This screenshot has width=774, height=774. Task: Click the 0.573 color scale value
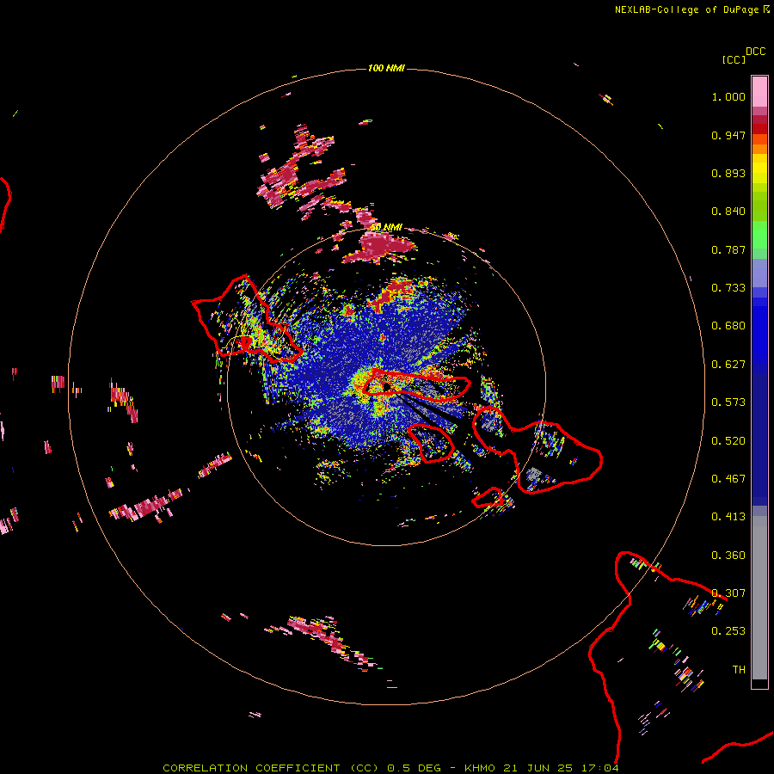pyautogui.click(x=728, y=402)
